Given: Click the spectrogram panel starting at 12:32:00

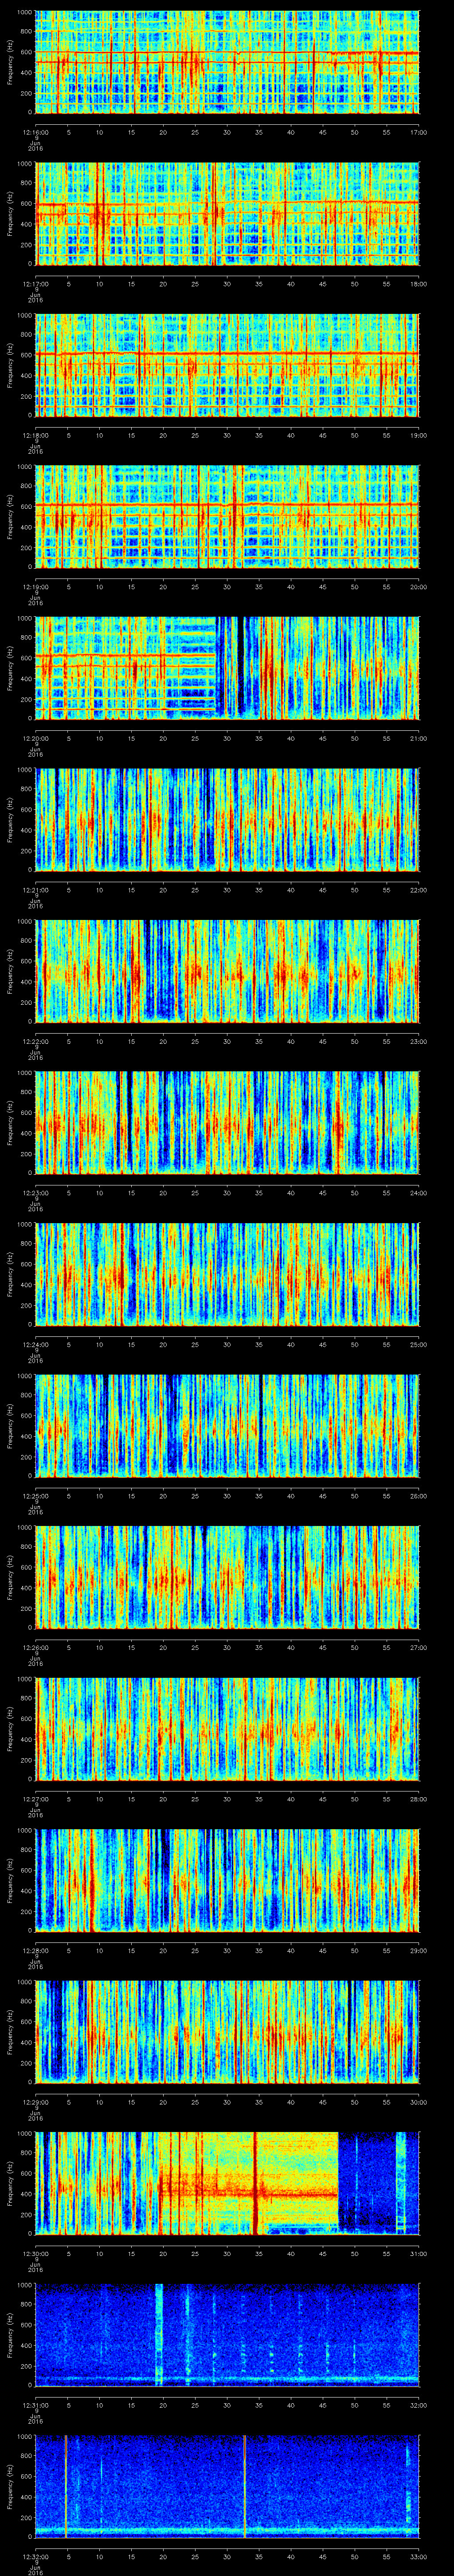Looking at the screenshot, I should (x=227, y=2486).
